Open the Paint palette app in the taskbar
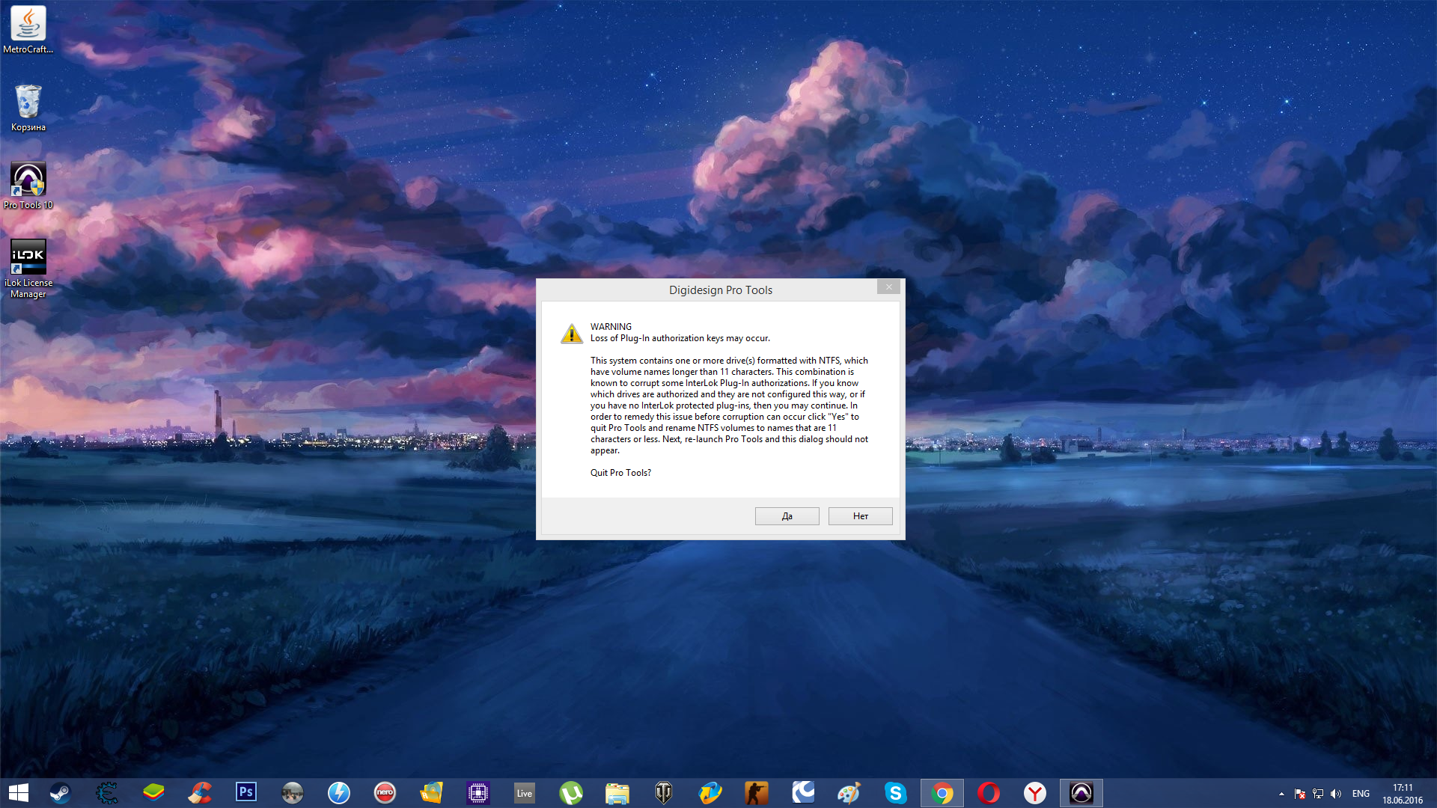Viewport: 1437px width, 808px height. (849, 793)
